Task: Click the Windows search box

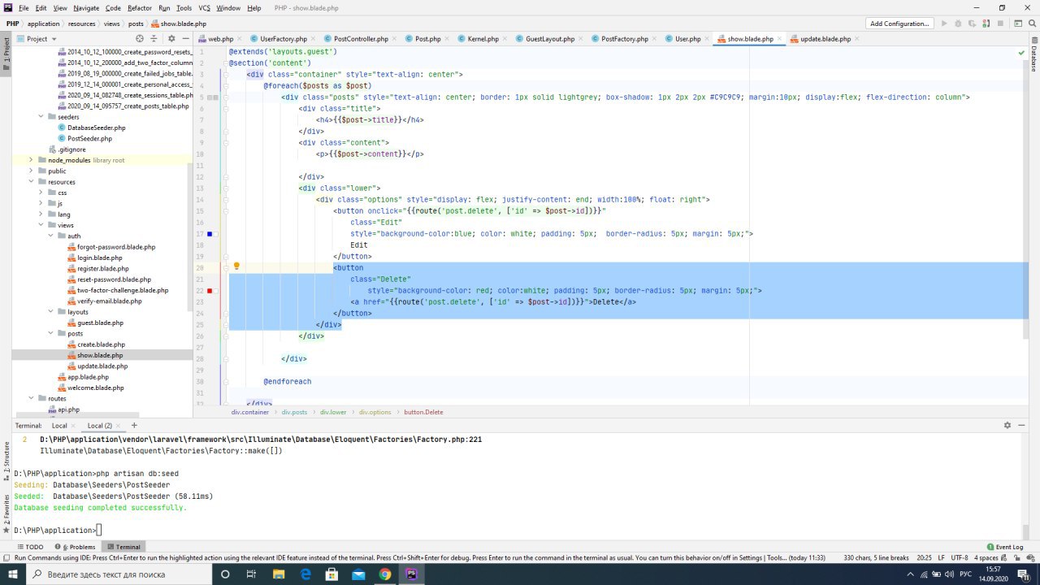Action: [x=119, y=574]
